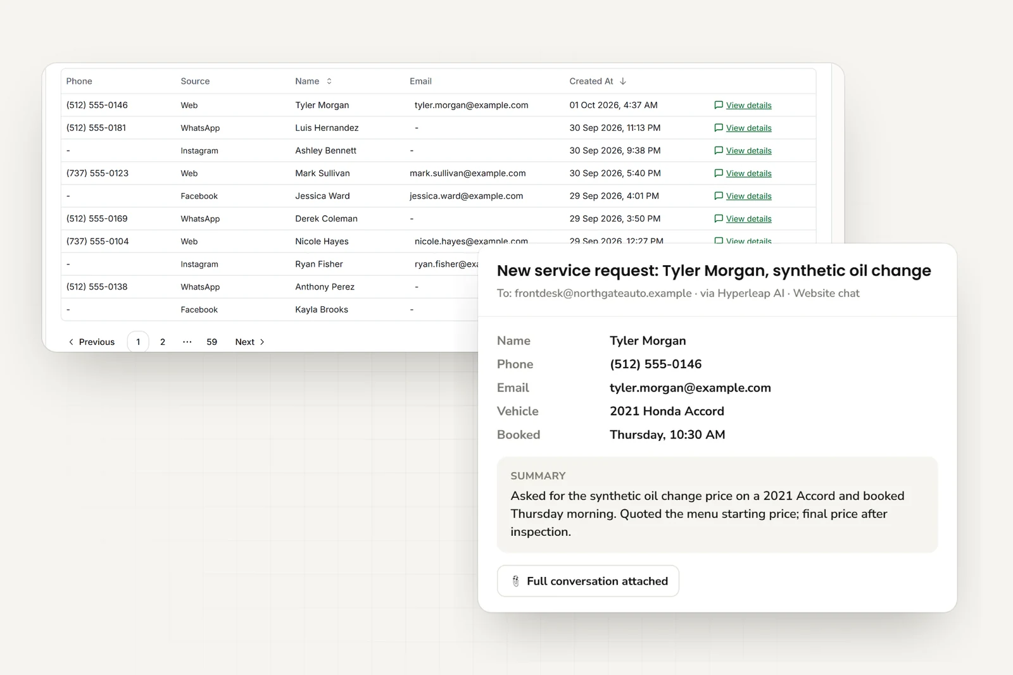Viewport: 1013px width, 675px height.
Task: Click the email card's tyler.morgan@example.com value
Action: click(x=690, y=388)
